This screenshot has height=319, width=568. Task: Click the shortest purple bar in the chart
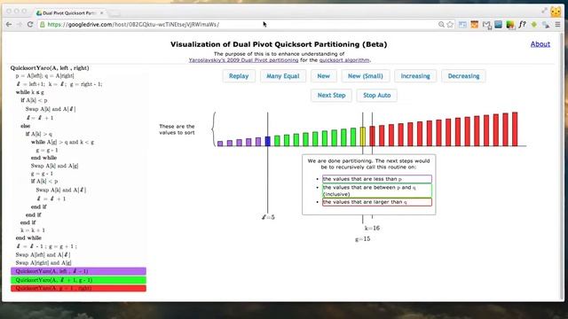[220, 144]
